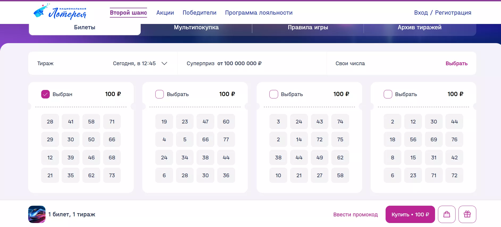The width and height of the screenshot is (501, 227).
Task: Expand the Тираж draw time dropdown
Action: [x=164, y=63]
